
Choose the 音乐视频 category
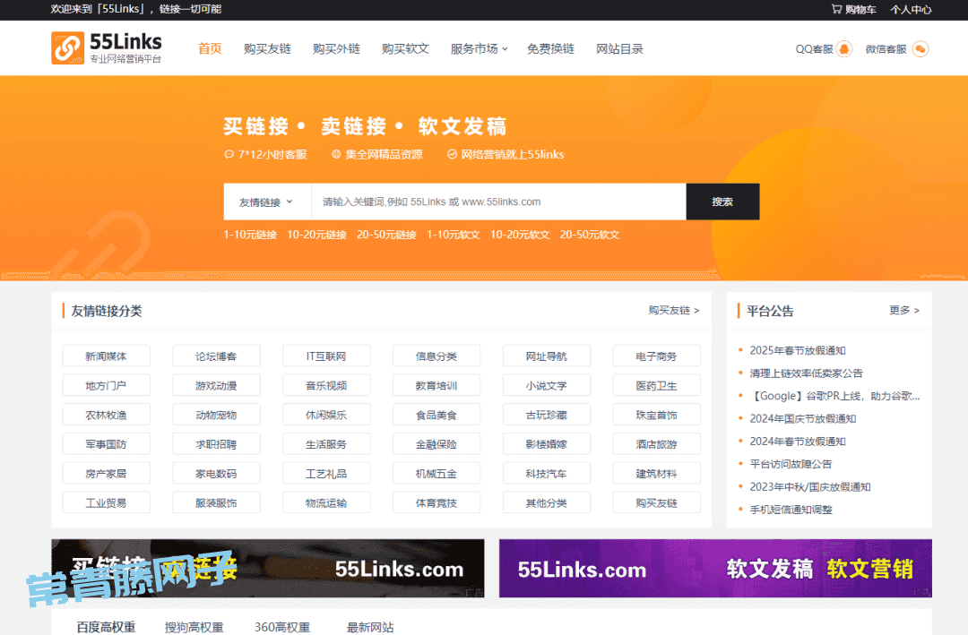pyautogui.click(x=326, y=386)
